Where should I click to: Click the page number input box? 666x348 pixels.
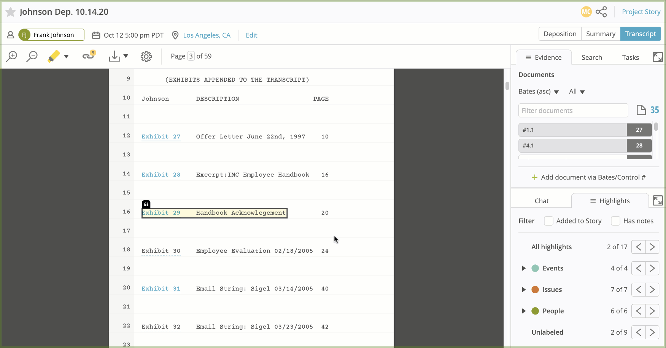(191, 56)
